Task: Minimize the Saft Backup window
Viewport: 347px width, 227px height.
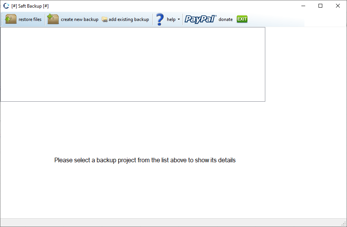Action: [x=303, y=6]
